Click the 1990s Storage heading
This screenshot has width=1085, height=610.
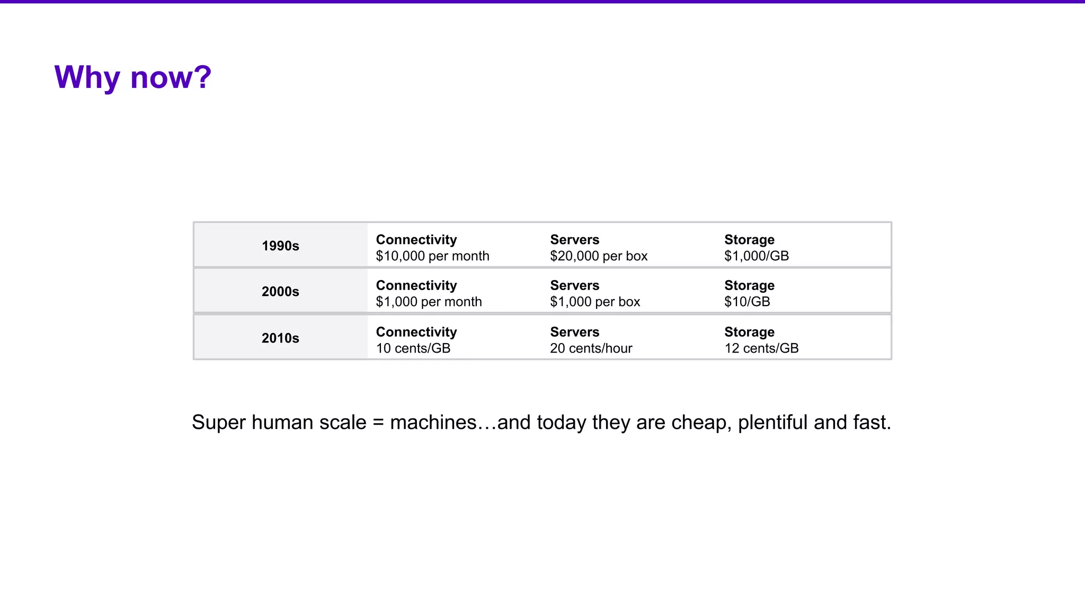749,240
